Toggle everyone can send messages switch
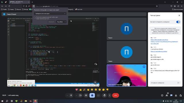184x103 pixels. [x=178, y=22]
